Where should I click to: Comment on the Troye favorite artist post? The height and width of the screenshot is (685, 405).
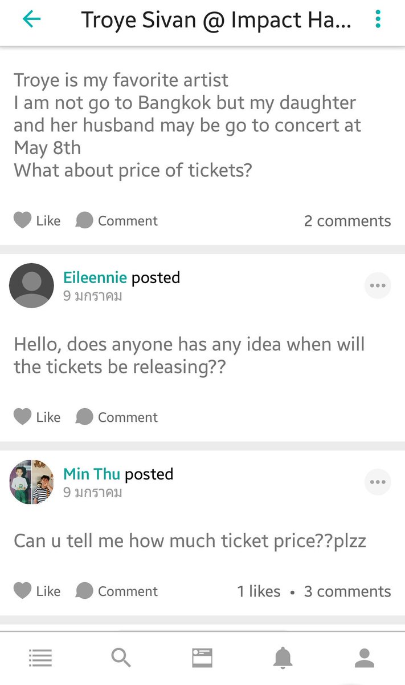117,220
